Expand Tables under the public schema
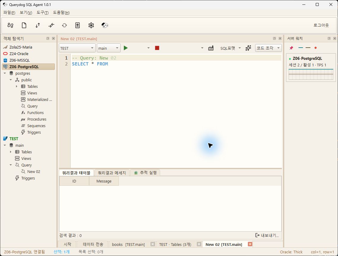The image size is (338, 256). [x=17, y=86]
